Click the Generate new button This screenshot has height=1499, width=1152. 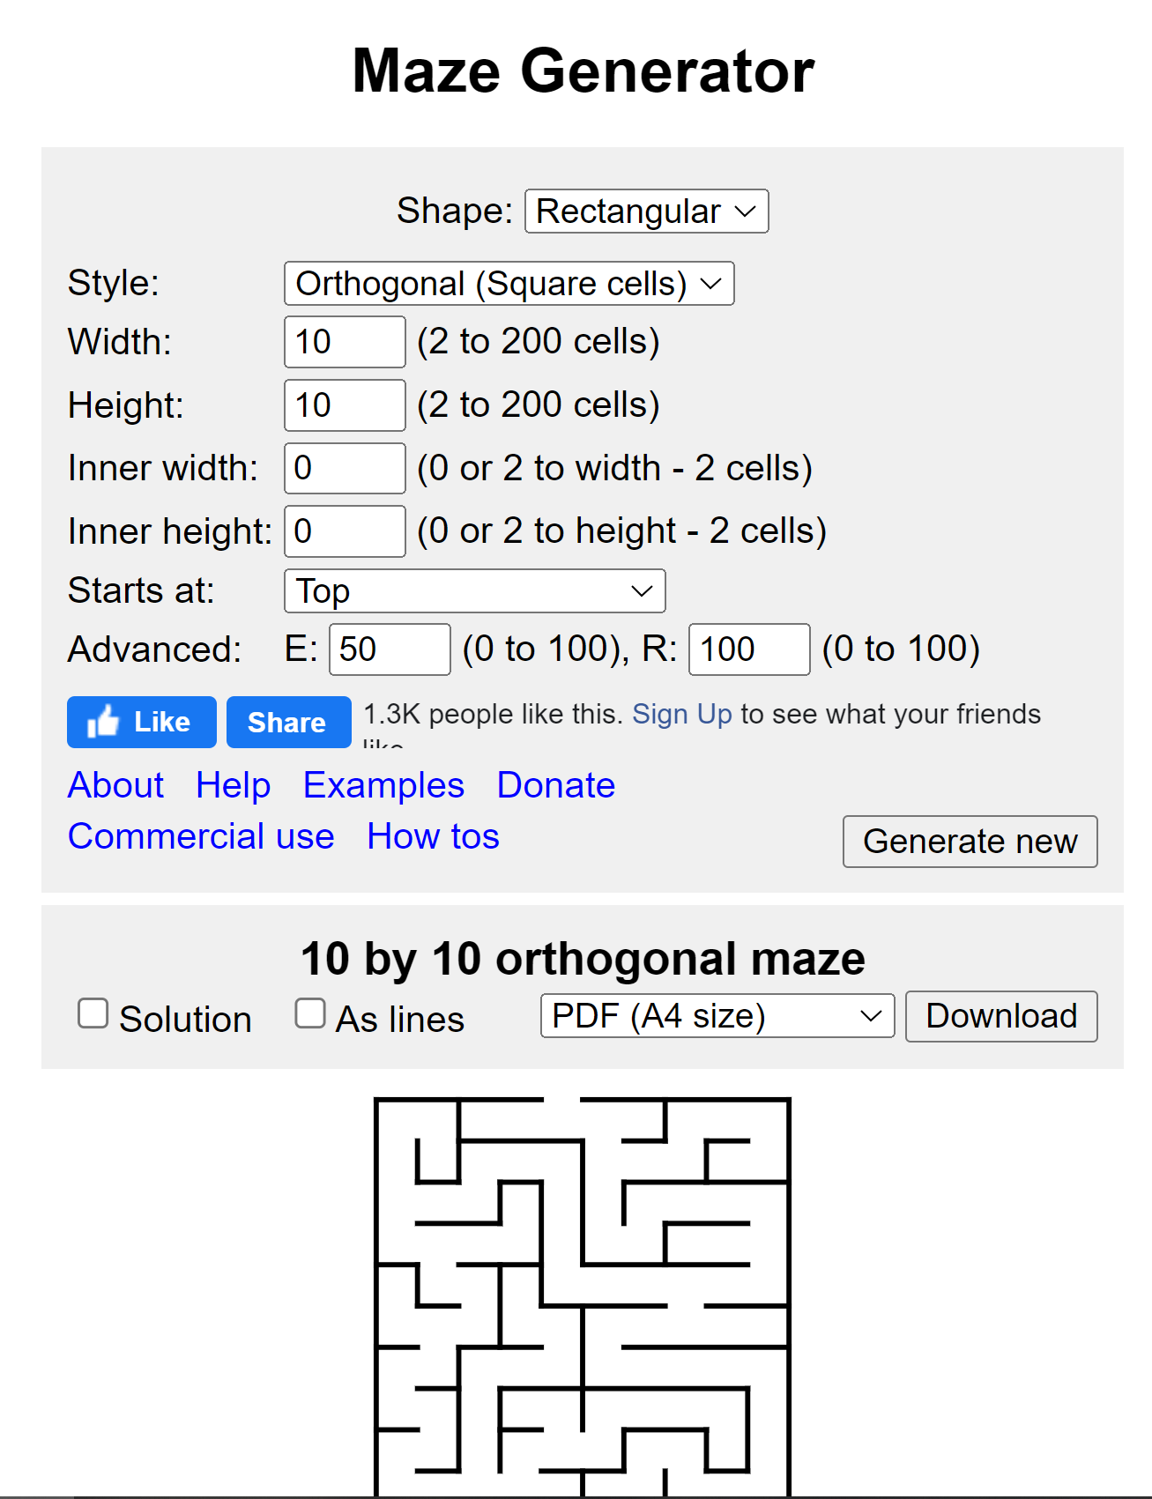click(x=969, y=842)
